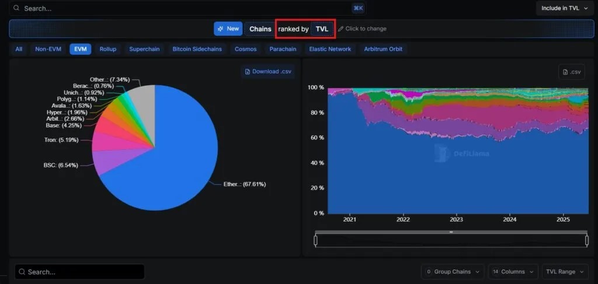Click the Hyper..: (1.96%) label
Image resolution: width=598 pixels, height=284 pixels.
pos(67,113)
